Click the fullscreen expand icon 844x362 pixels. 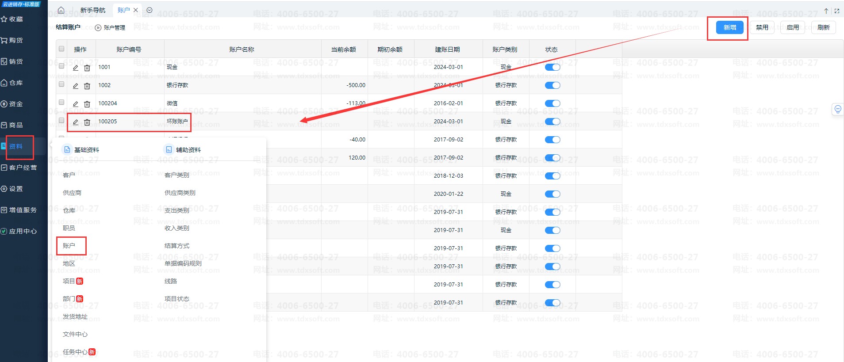(x=836, y=11)
